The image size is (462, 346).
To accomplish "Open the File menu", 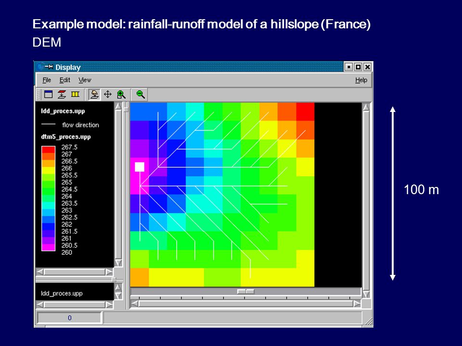I will coord(47,80).
